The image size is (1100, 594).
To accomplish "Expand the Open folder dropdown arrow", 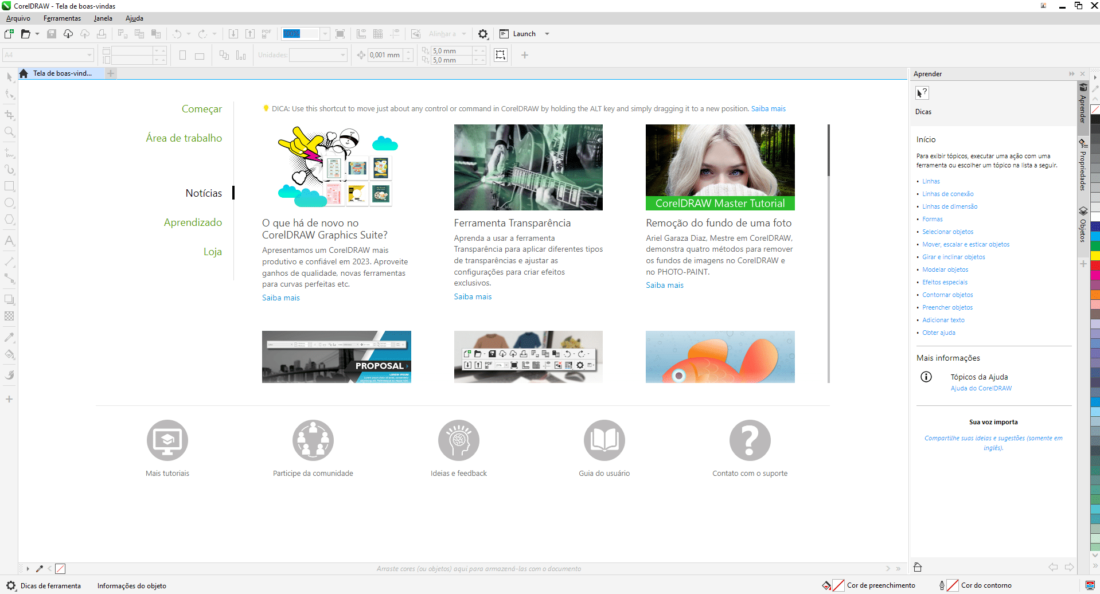I will coord(37,34).
